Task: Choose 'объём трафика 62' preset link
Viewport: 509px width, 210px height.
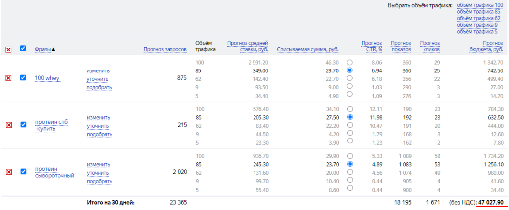Action: click(x=478, y=18)
